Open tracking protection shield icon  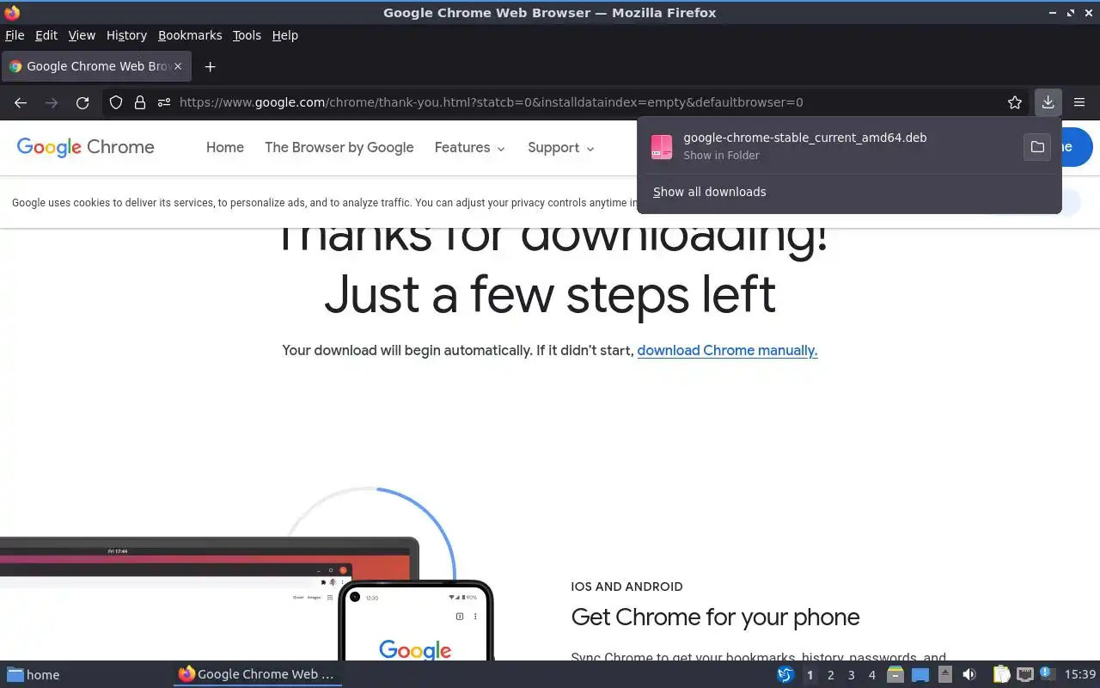click(x=116, y=102)
